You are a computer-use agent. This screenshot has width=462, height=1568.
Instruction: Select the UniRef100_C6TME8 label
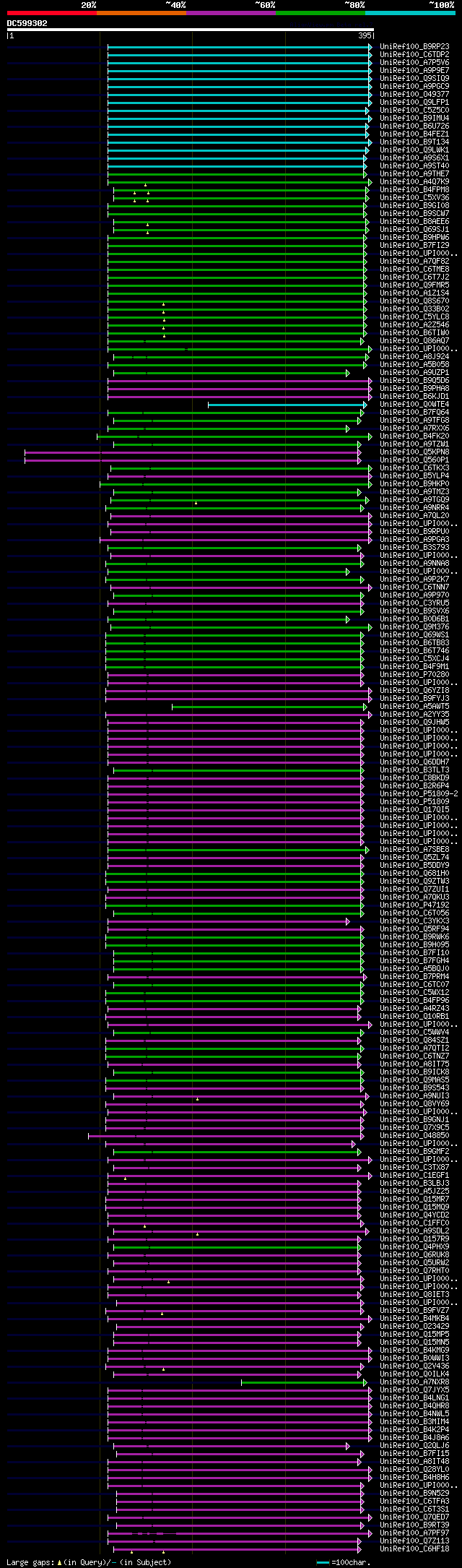[414, 269]
